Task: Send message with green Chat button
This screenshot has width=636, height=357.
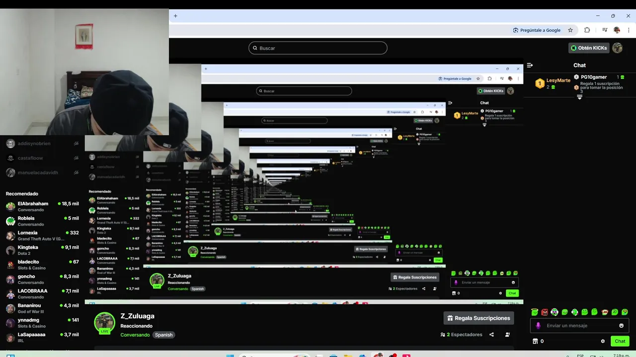Action: tap(620, 341)
